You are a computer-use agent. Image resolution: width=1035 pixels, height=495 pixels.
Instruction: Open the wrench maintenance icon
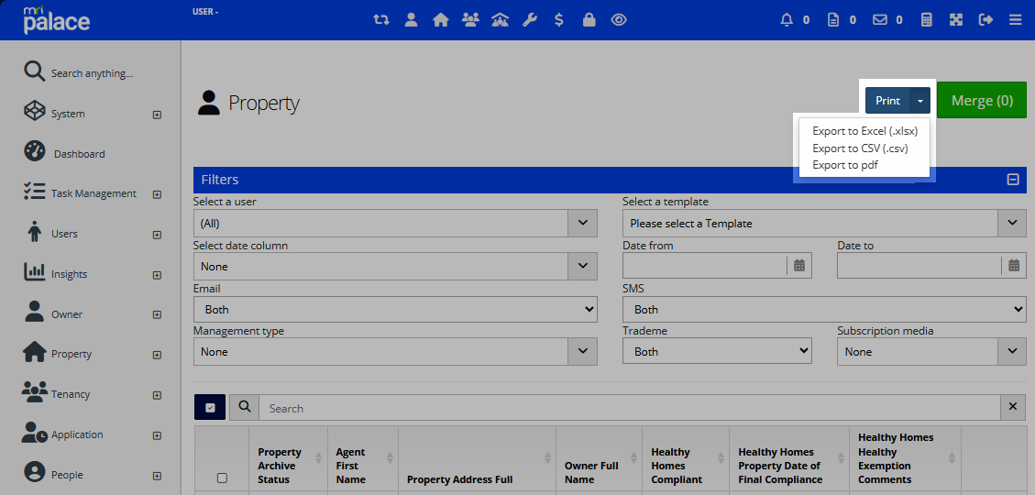point(529,20)
